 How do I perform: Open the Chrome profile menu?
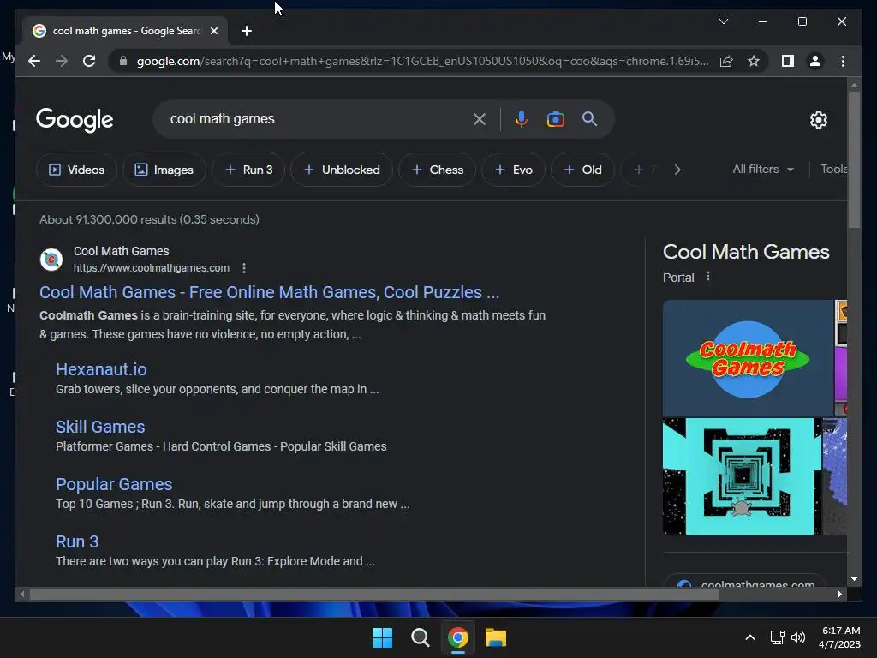point(815,61)
